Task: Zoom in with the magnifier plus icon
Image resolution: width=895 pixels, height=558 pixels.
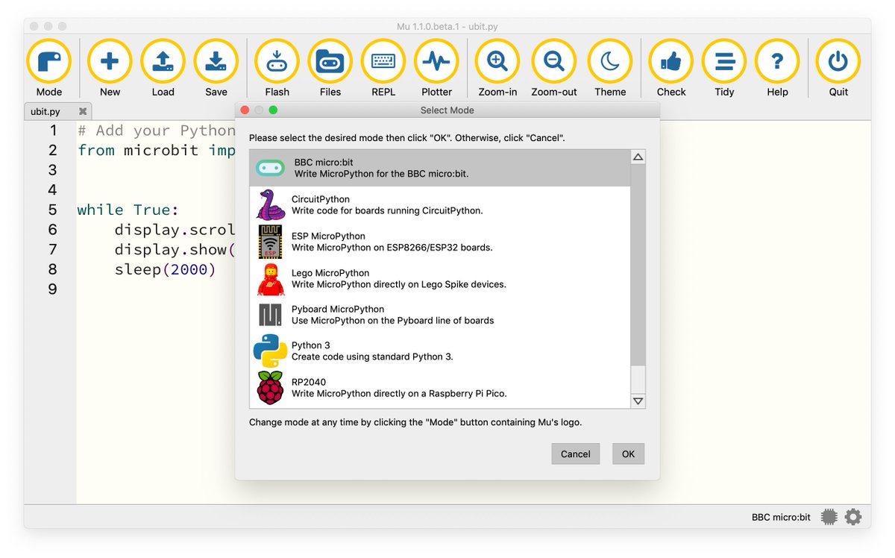Action: 497,60
